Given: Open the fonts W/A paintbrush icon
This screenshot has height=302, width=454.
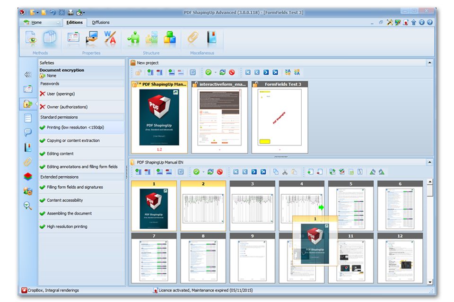Looking at the screenshot, I should 110,38.
